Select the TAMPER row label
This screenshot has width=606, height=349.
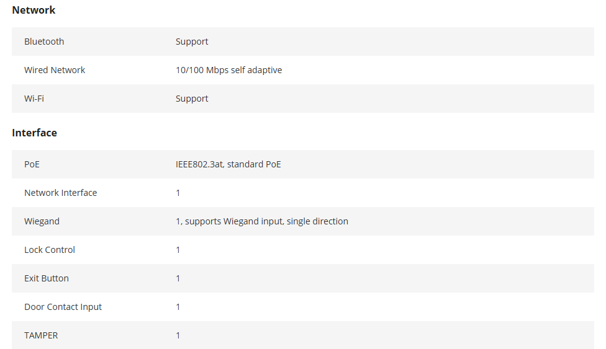pyautogui.click(x=41, y=336)
